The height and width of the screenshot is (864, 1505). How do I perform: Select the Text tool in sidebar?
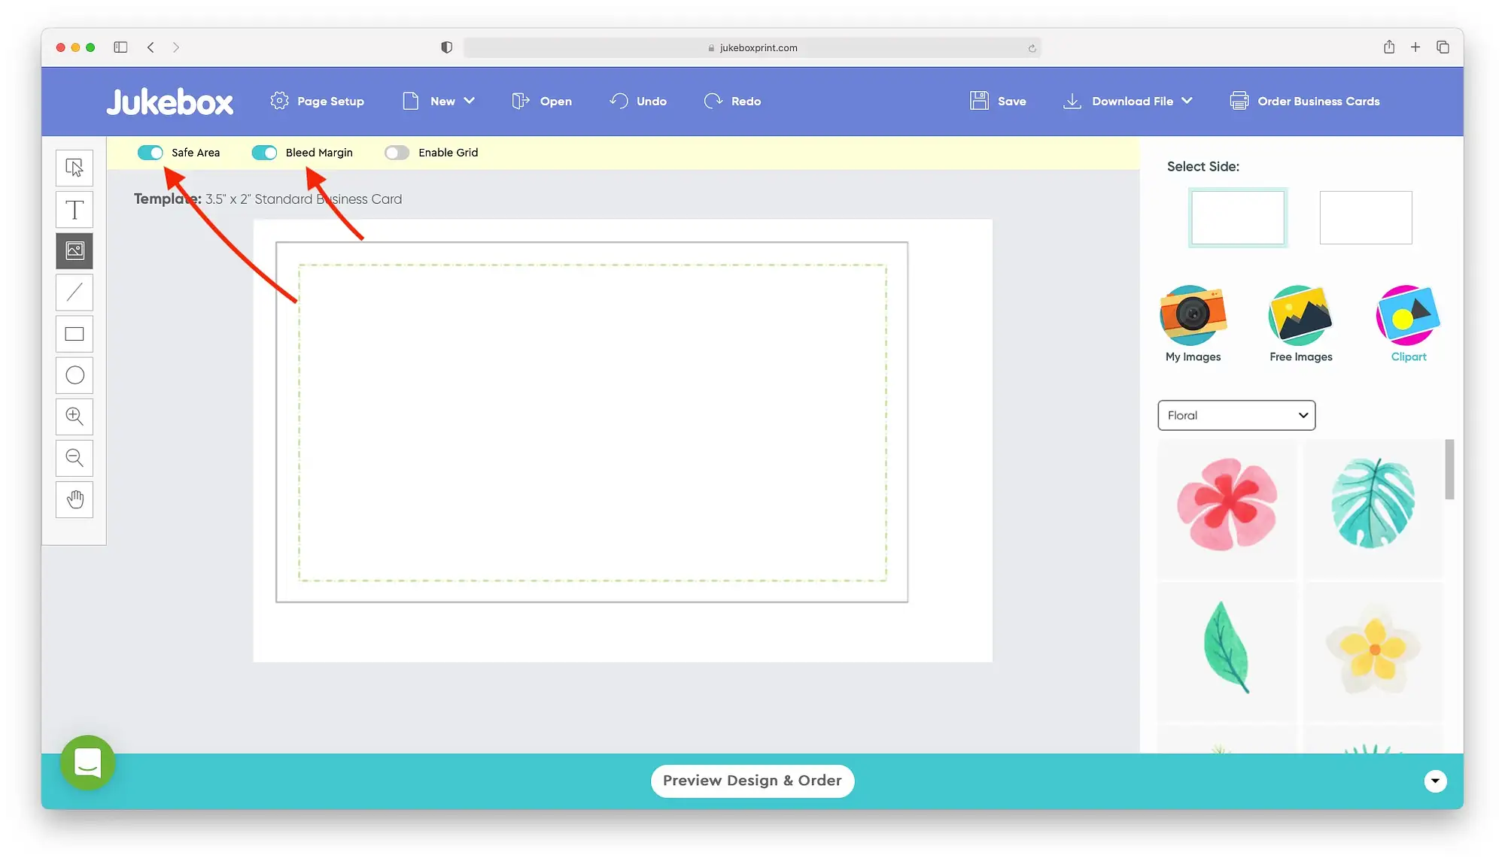click(74, 209)
